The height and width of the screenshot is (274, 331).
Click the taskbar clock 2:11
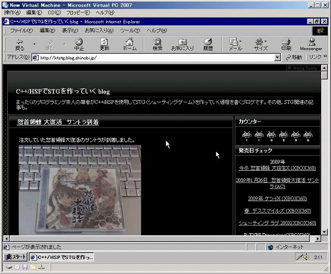click(x=318, y=257)
